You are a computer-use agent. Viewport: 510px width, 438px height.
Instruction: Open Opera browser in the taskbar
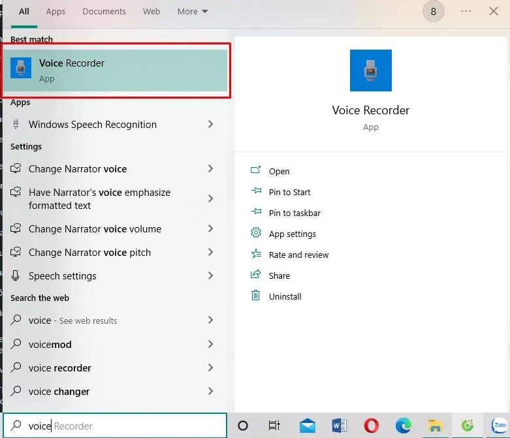[x=371, y=426]
